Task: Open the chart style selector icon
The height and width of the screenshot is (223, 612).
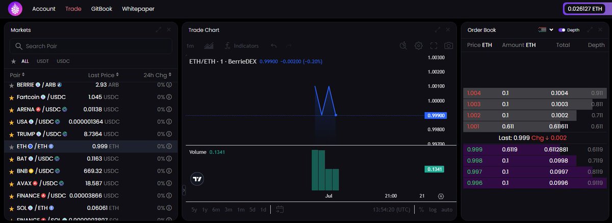Action: (x=208, y=46)
